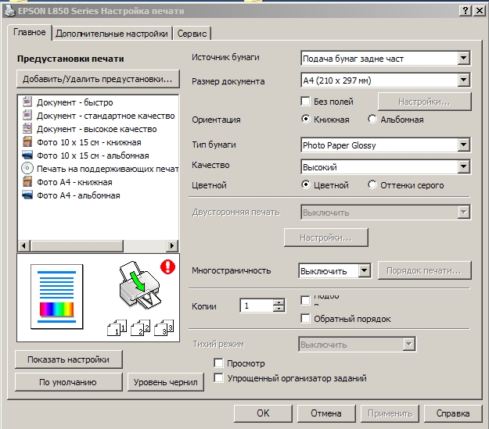Select 'Фото 10 x 15 см - книжная' preset text
This screenshot has height=429, width=489.
tap(89, 142)
